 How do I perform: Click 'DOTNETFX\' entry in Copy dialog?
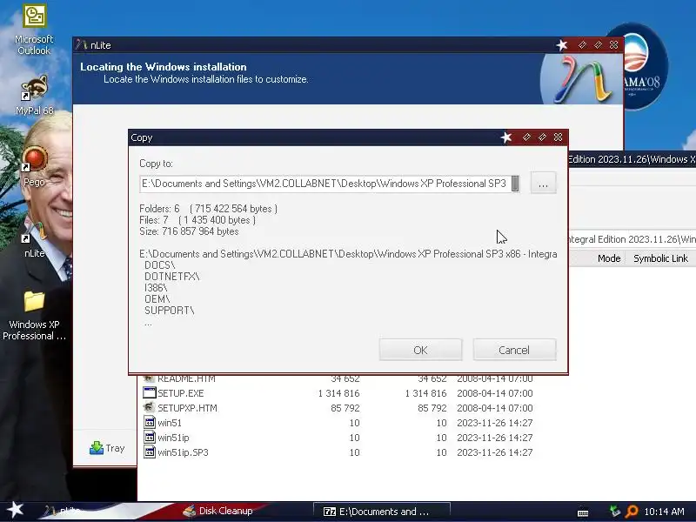click(171, 276)
